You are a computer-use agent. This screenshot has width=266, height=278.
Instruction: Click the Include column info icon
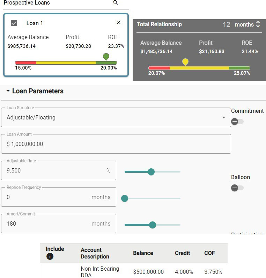point(50,257)
